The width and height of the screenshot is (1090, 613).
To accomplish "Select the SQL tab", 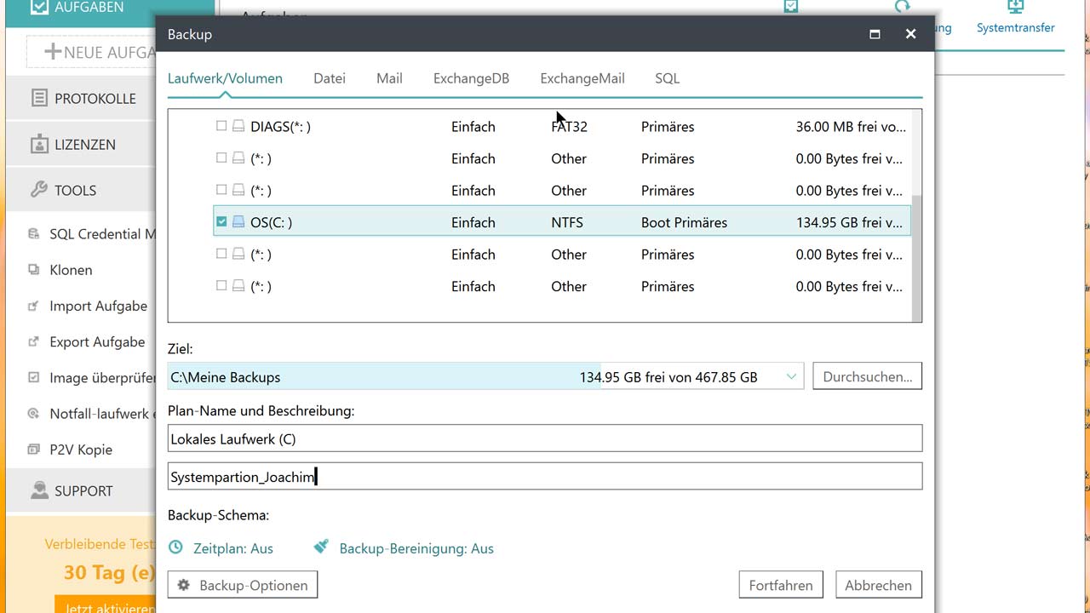I will 667,78.
